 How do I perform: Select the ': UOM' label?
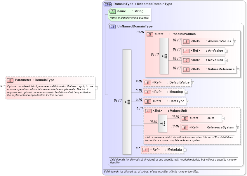coord(209,118)
